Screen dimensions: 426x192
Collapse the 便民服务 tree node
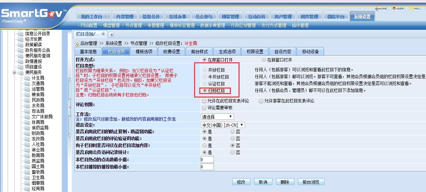pos(15,73)
